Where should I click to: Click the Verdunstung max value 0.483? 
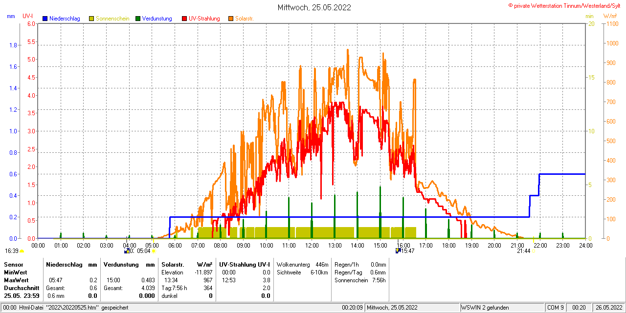[x=148, y=280]
